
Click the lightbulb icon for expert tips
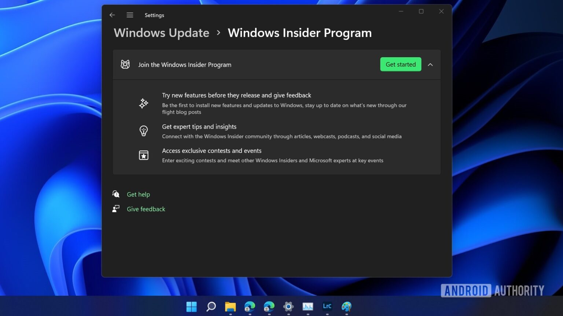tap(143, 131)
